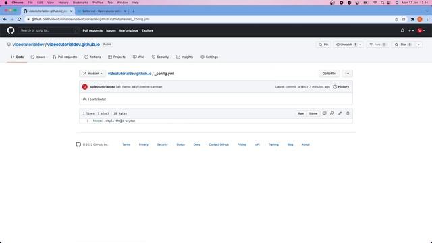Open the Chrome History menu

coord(63,3)
